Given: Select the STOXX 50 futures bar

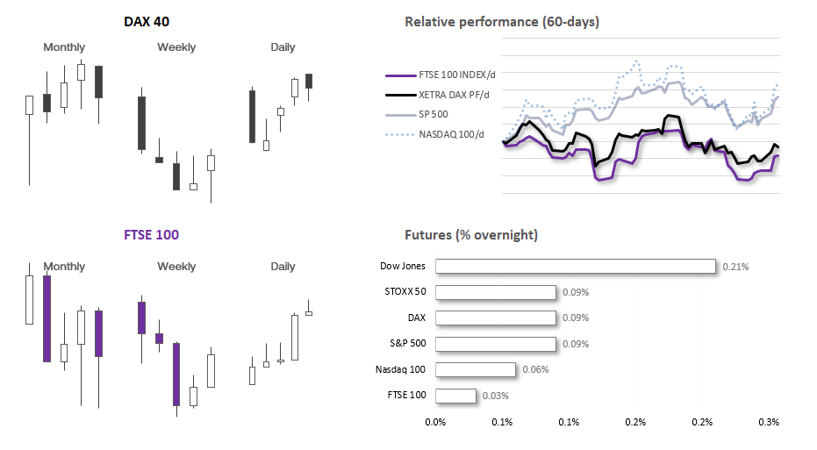Looking at the screenshot, I should point(496,292).
